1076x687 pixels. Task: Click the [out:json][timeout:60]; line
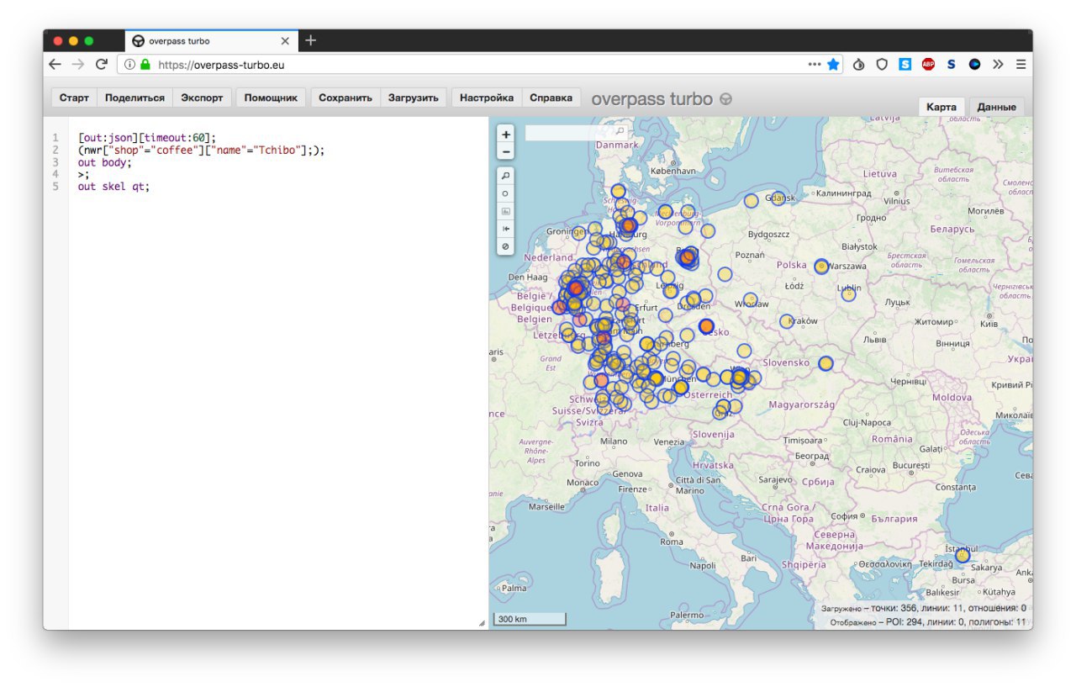coord(147,138)
